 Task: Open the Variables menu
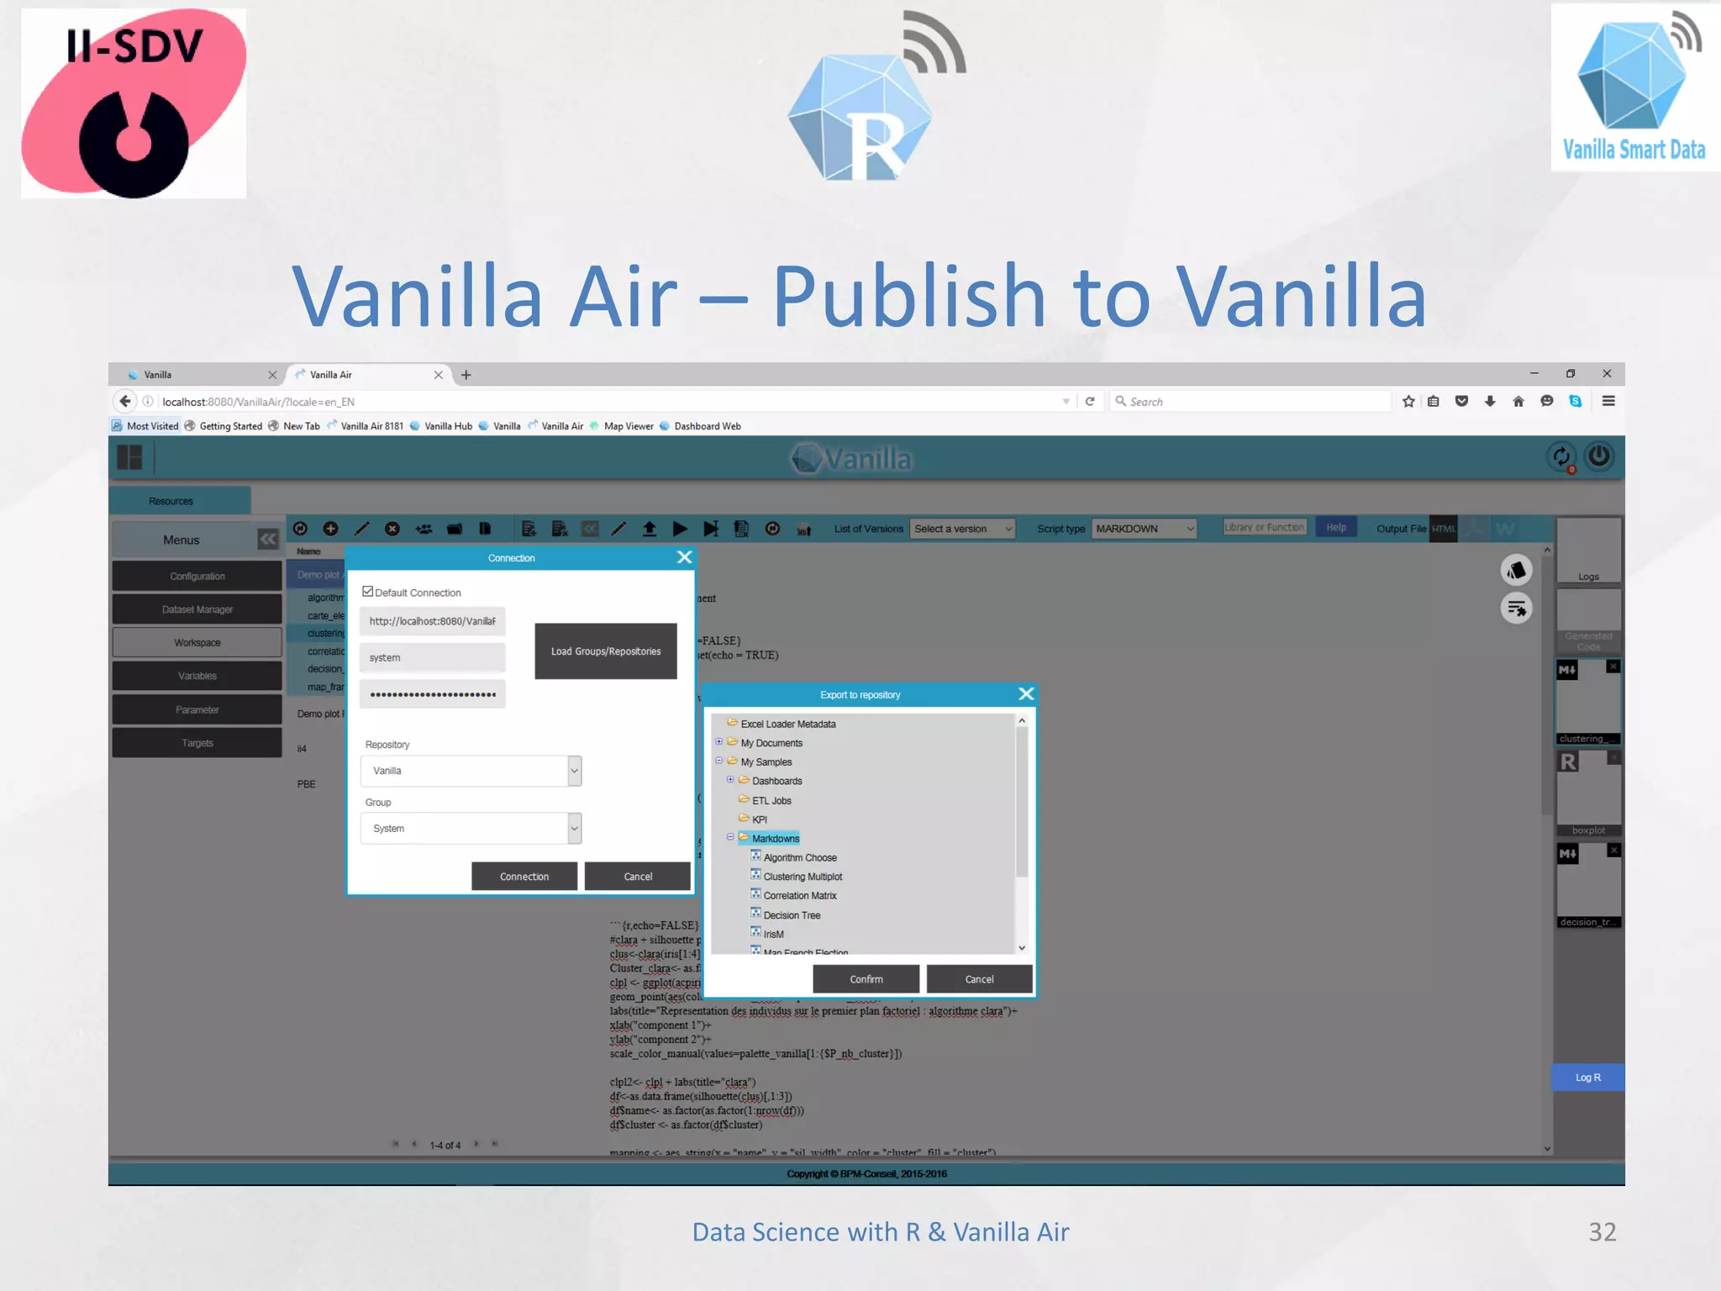[197, 676]
